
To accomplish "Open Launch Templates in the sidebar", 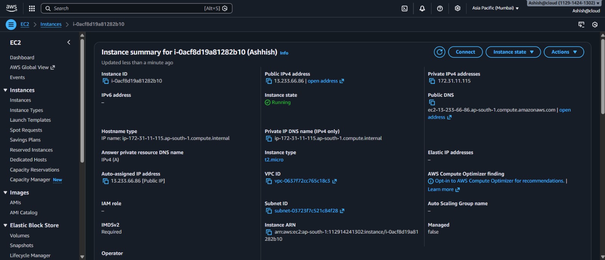I will (30, 120).
